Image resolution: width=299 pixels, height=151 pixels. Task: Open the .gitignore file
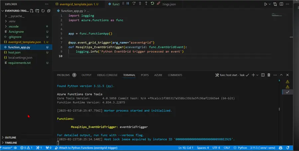26,37
